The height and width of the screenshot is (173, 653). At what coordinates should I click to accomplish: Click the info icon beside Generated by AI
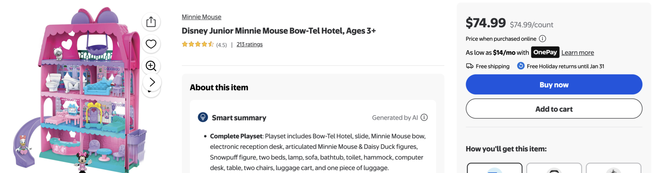tap(424, 118)
